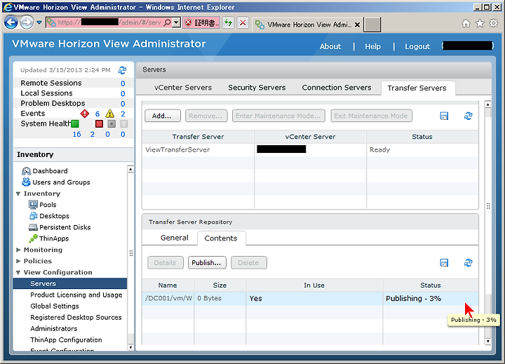Refresh the transfer servers list
This screenshot has width=505, height=364.
(469, 116)
